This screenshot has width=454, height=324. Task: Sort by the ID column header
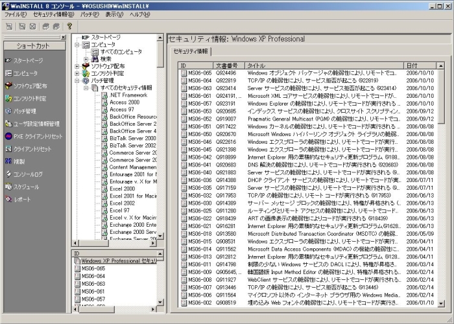(196, 65)
